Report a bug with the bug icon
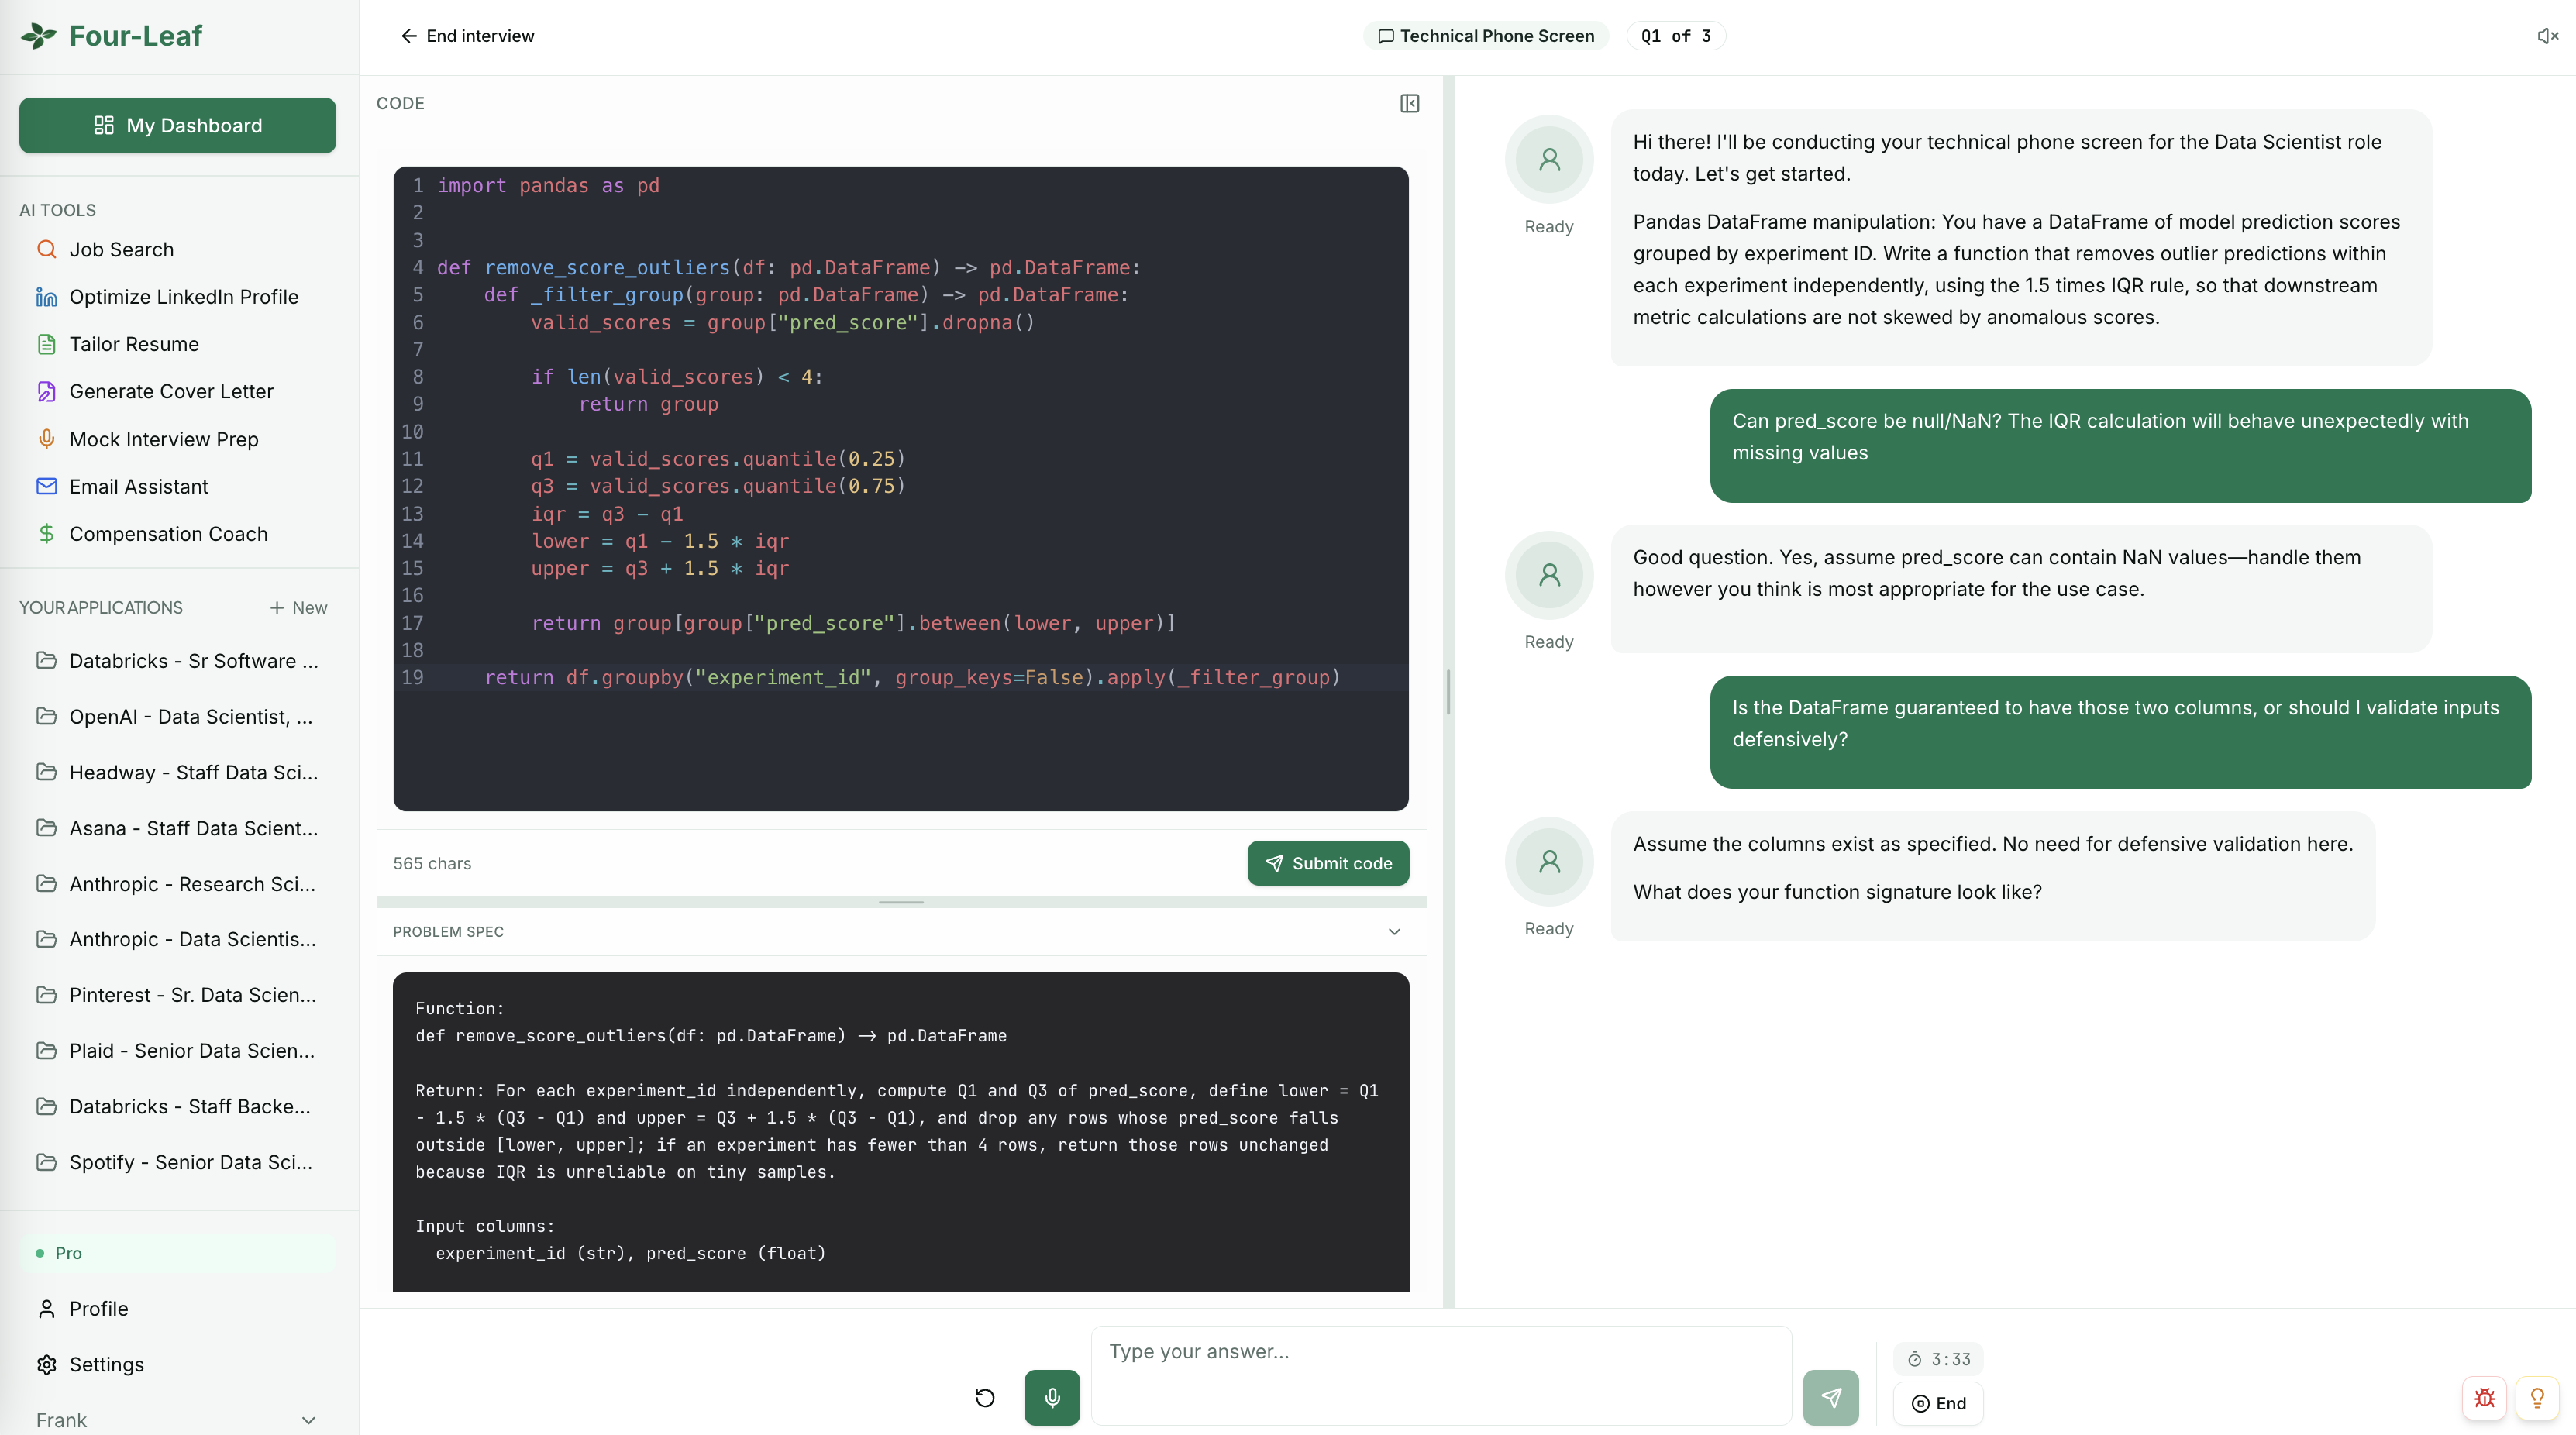 pyautogui.click(x=2484, y=1397)
